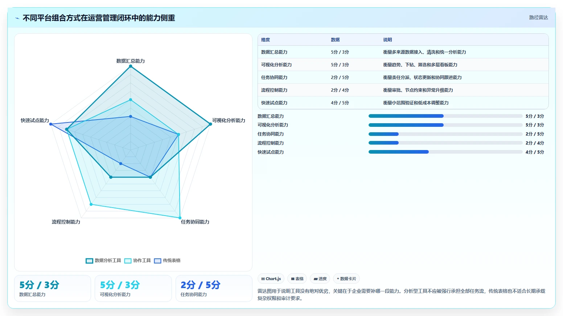
Task: Click the 数据汇总能力 table row name
Action: [274, 52]
